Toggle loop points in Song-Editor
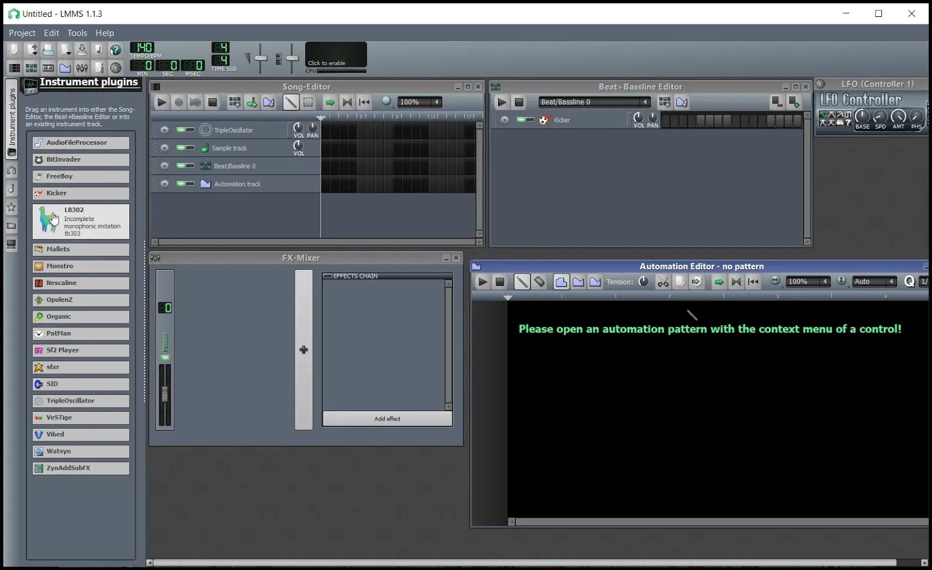The image size is (932, 570). pyautogui.click(x=347, y=102)
